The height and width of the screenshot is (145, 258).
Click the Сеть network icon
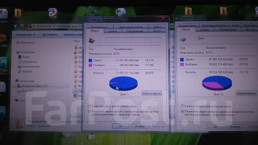(x=17, y=100)
